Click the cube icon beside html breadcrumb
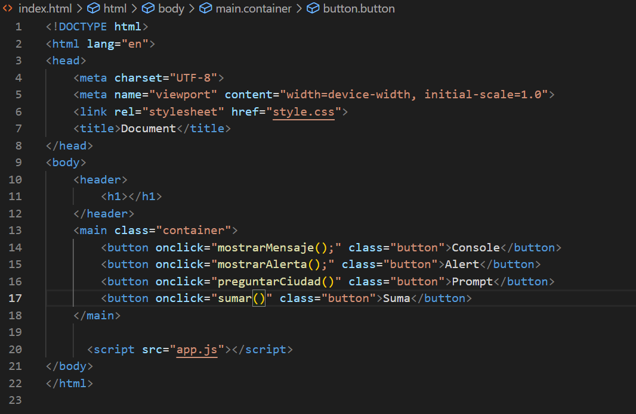 [x=94, y=8]
